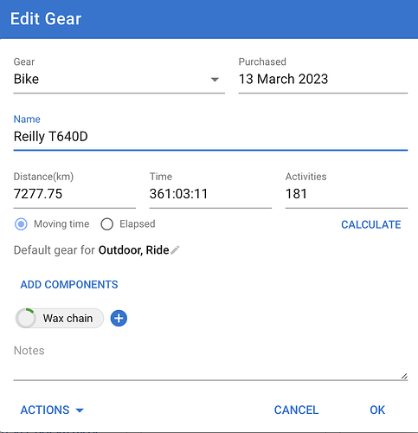The height and width of the screenshot is (433, 418).
Task: Click the blue plus icon beside Wax chain
Action: coord(119,319)
